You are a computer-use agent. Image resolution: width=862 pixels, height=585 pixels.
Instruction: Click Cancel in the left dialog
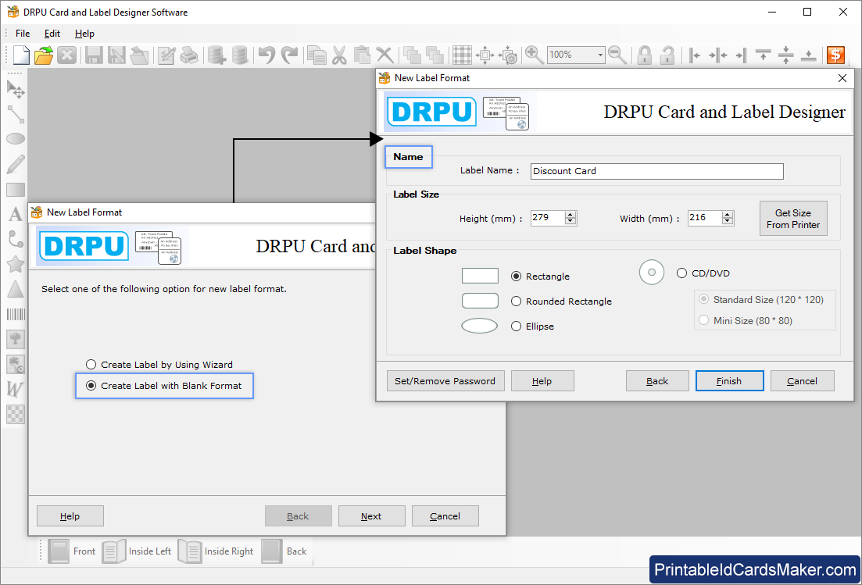click(445, 515)
